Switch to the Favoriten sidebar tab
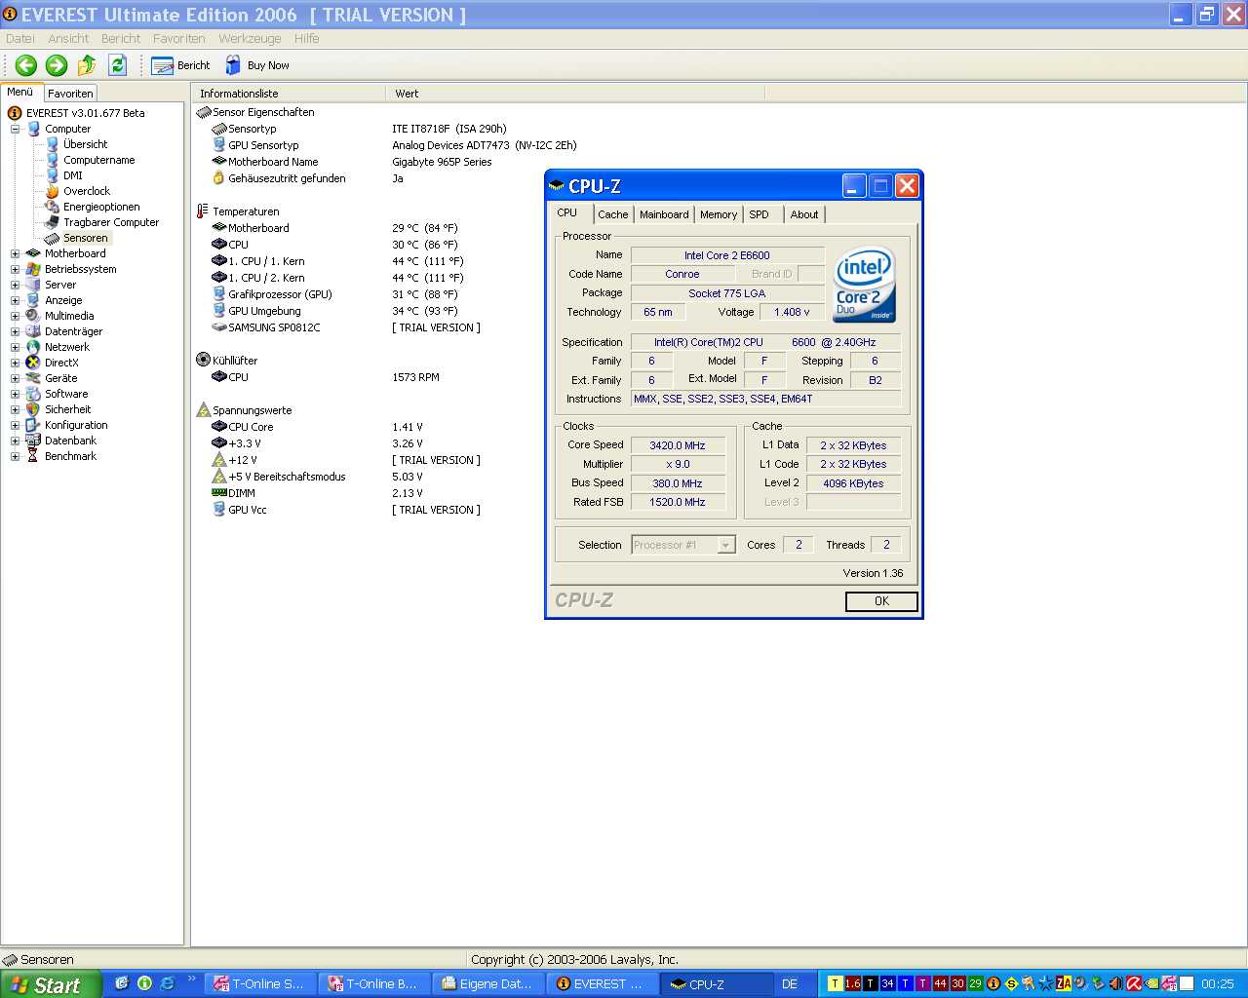The height and width of the screenshot is (998, 1248). (70, 94)
